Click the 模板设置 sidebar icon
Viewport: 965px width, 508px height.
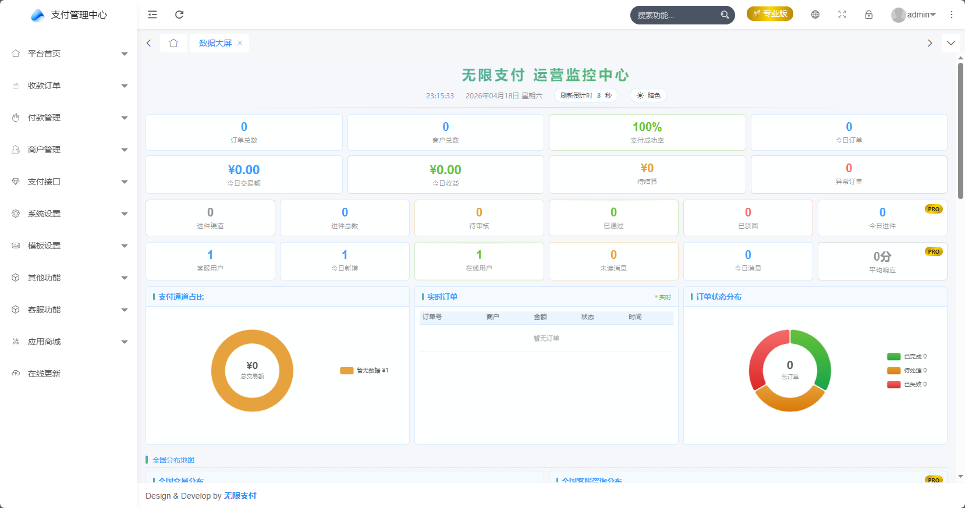tap(16, 246)
